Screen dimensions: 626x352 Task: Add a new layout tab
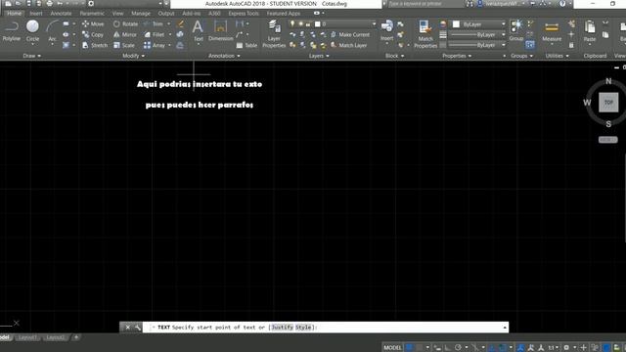pyautogui.click(x=76, y=337)
